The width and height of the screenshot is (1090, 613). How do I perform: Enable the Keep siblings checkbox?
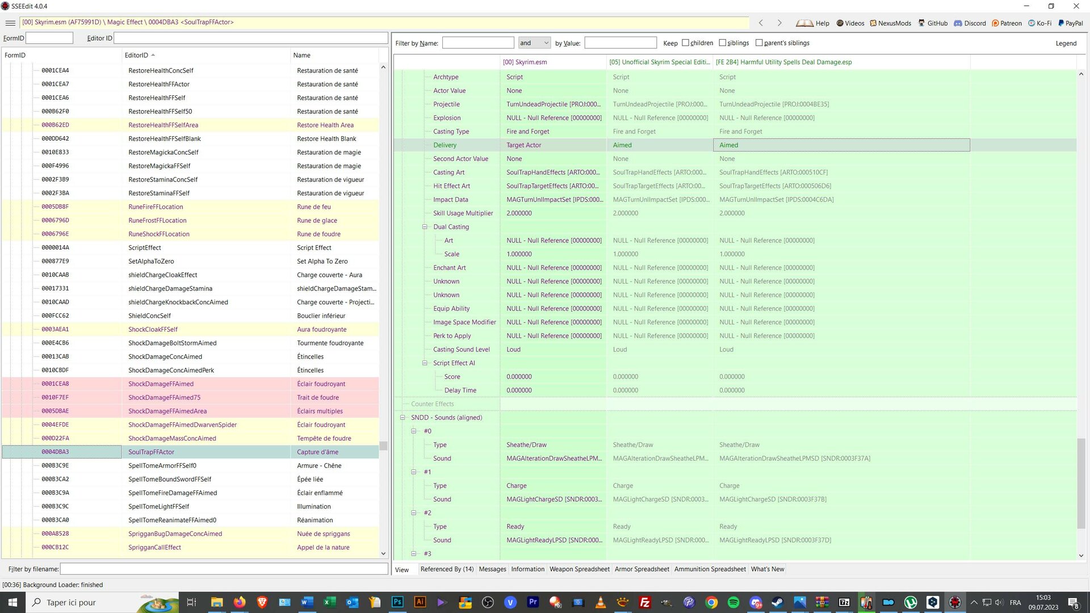[x=722, y=43]
